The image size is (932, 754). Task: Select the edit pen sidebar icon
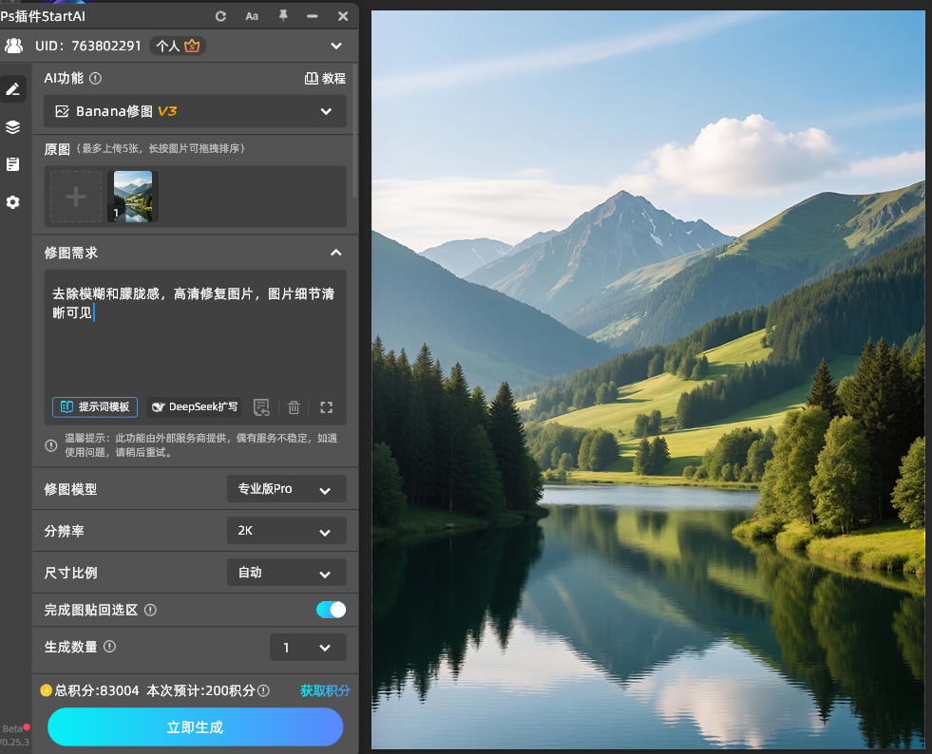[x=13, y=89]
